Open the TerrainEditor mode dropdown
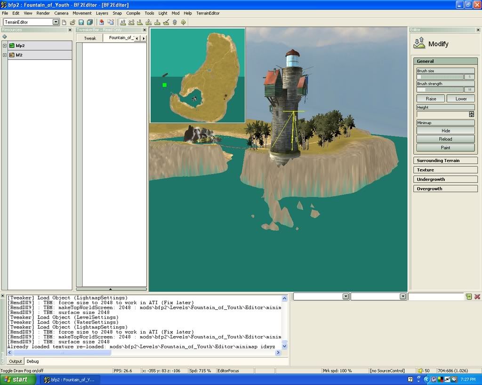The image size is (482, 385). (56, 22)
